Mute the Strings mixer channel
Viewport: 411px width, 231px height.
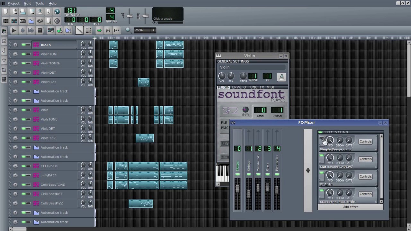point(249,175)
